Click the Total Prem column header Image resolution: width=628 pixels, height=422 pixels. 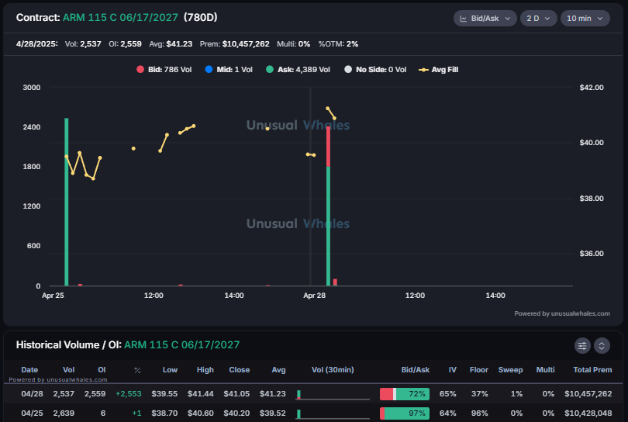(x=592, y=370)
